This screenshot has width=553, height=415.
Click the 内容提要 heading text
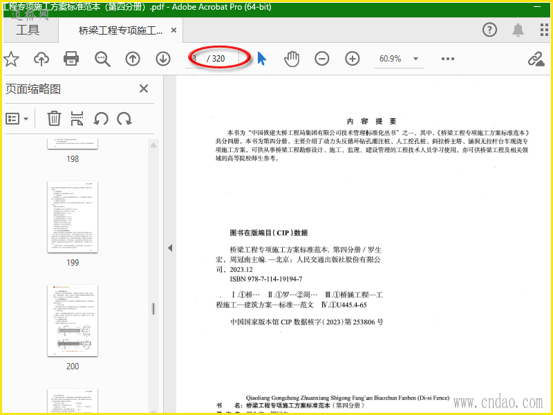[x=372, y=122]
